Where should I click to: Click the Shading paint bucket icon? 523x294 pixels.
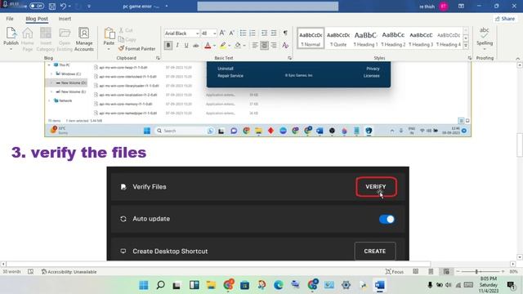[238, 46]
